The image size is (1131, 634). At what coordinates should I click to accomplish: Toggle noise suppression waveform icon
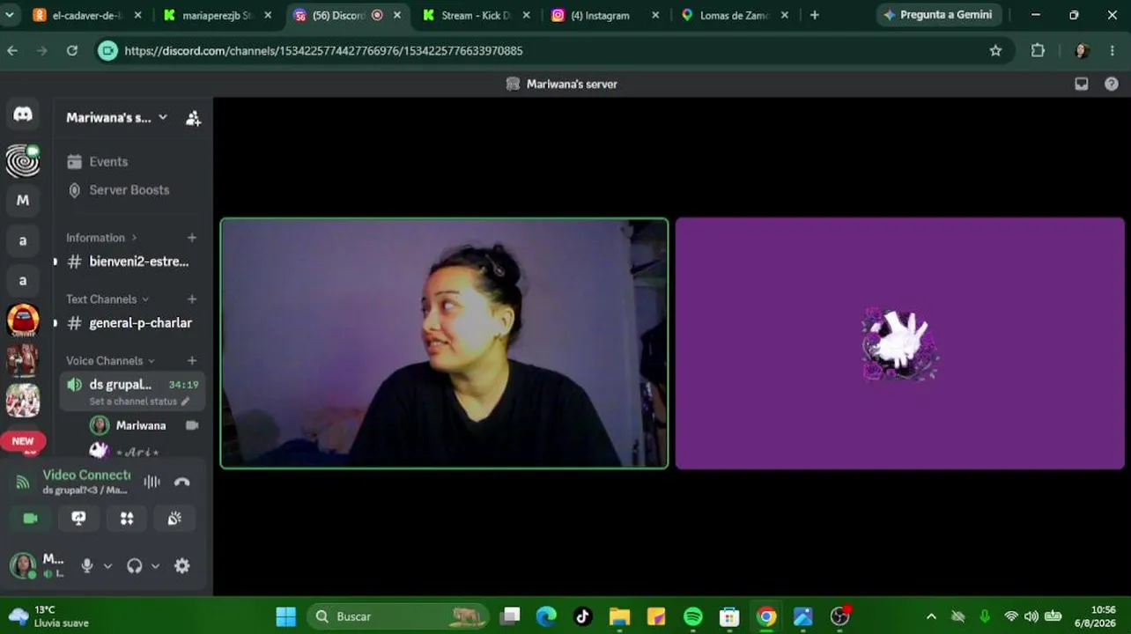(152, 482)
